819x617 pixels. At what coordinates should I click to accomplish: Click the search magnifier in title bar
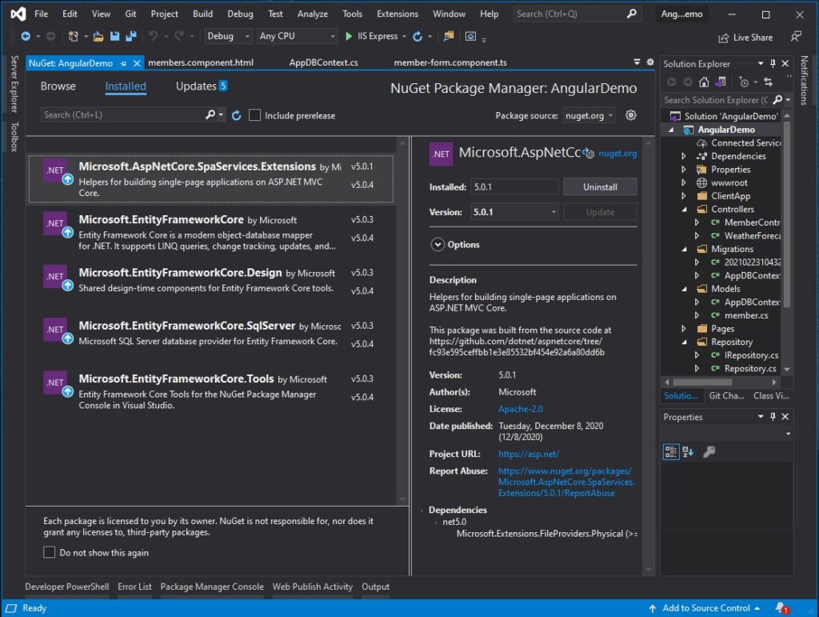tap(632, 14)
